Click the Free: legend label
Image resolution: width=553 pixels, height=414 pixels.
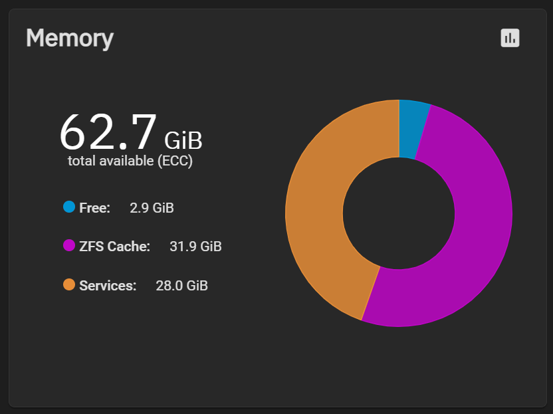point(94,208)
